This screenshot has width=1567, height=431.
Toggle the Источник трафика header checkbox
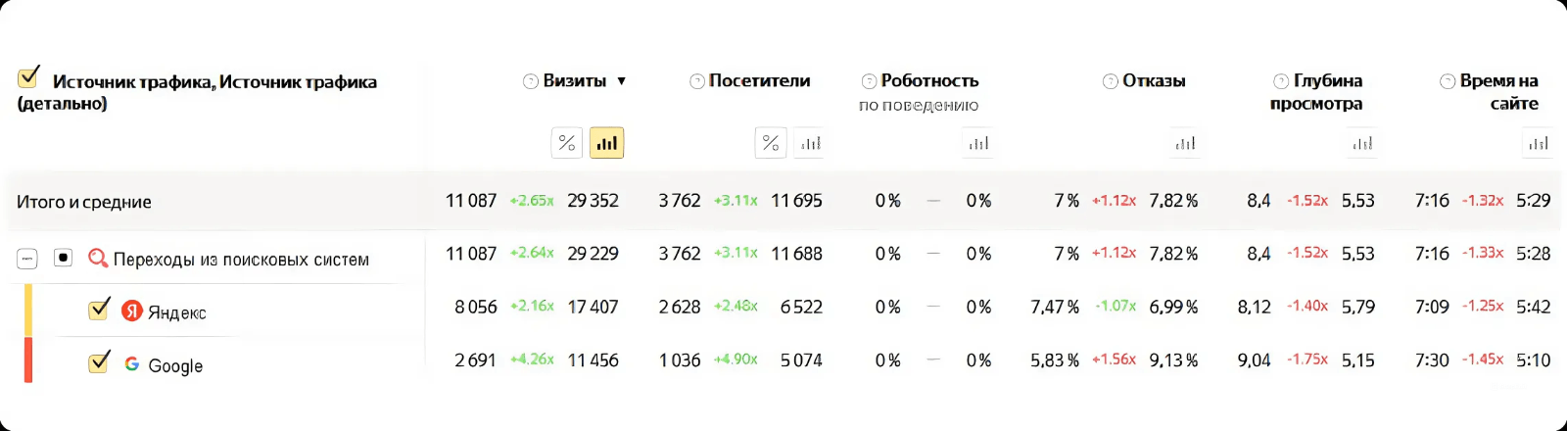tap(28, 77)
